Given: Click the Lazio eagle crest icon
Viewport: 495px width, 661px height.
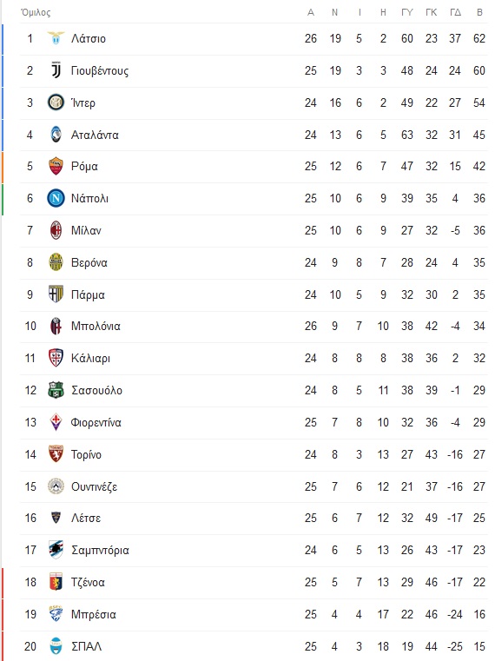Looking at the screenshot, I should pyautogui.click(x=56, y=38).
